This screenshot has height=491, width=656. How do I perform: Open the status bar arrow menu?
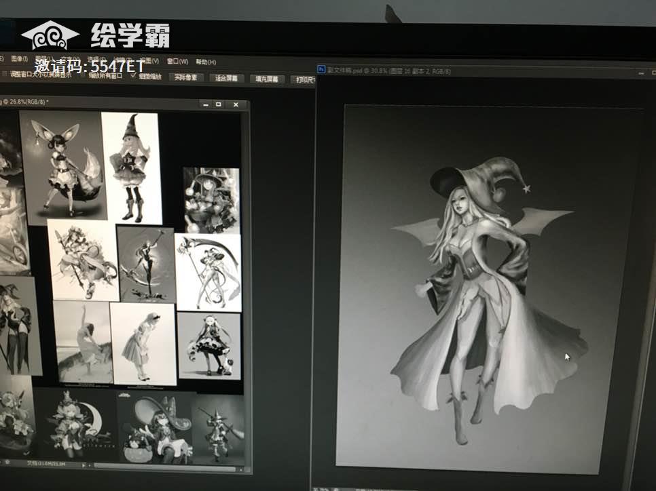84,465
